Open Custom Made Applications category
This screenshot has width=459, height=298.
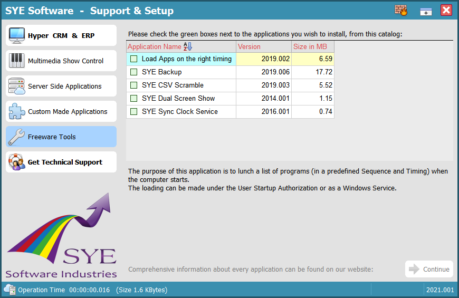[x=61, y=111]
